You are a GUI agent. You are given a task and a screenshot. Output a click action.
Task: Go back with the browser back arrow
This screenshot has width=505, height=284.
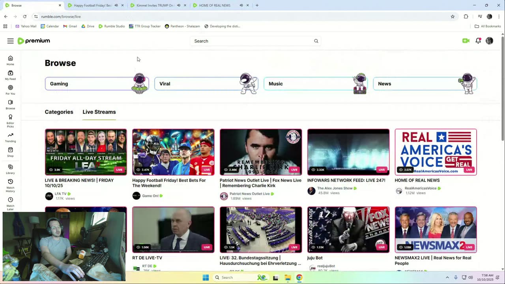[6, 17]
